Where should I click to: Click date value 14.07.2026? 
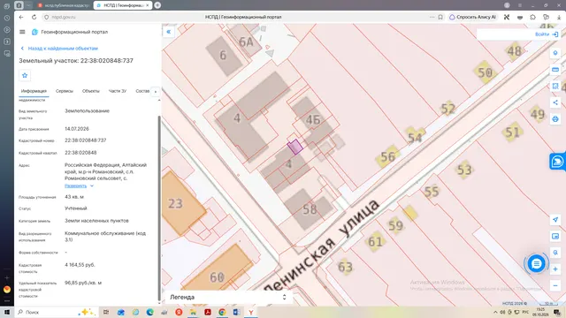point(77,129)
